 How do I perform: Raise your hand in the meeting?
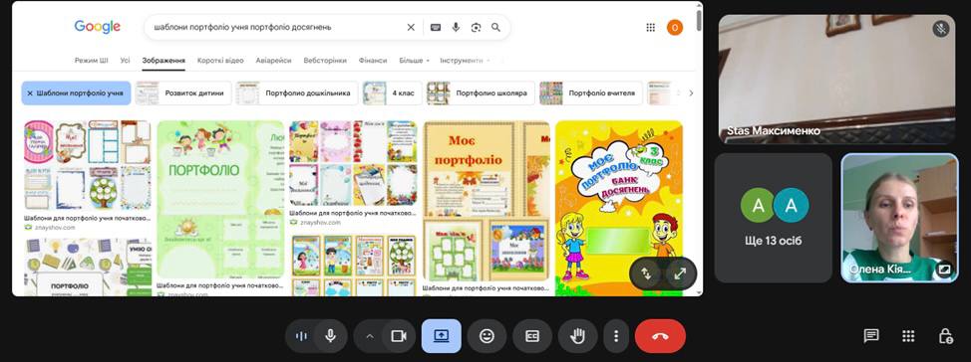coord(578,336)
